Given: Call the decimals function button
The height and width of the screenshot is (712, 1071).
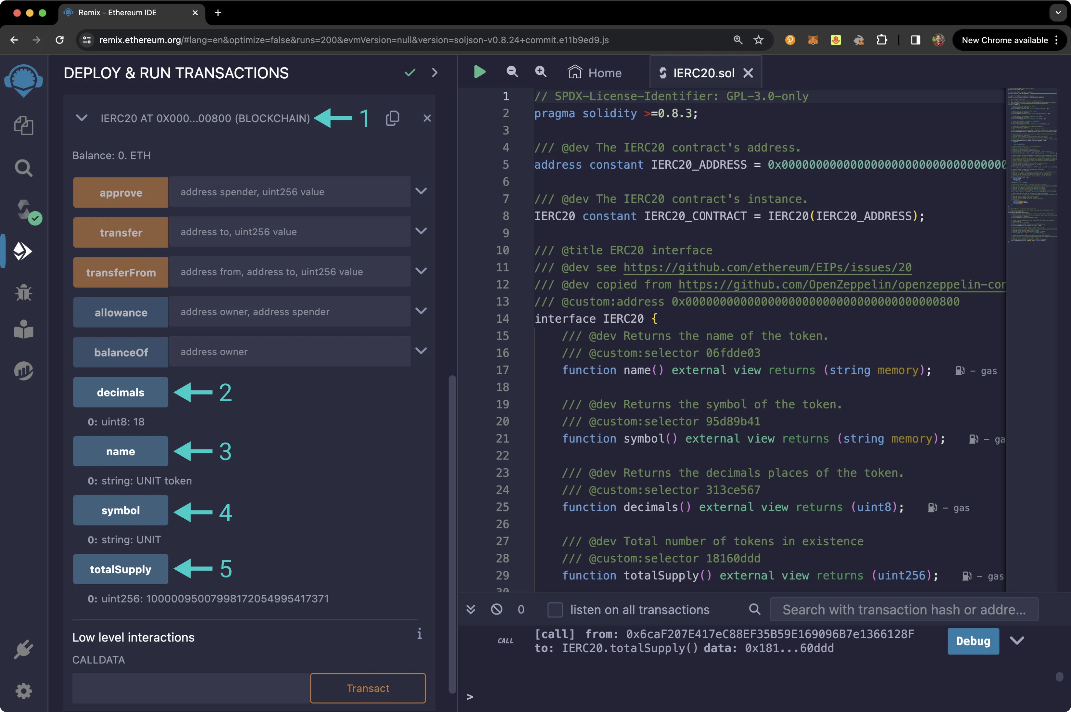Looking at the screenshot, I should tap(121, 392).
